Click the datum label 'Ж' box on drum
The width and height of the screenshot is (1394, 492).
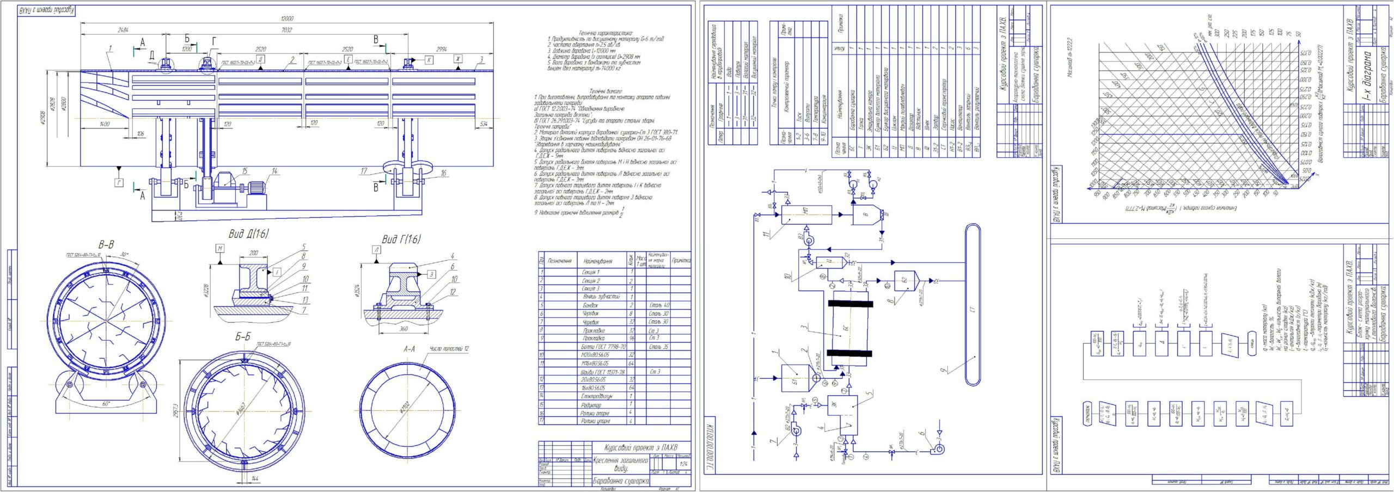(x=458, y=58)
